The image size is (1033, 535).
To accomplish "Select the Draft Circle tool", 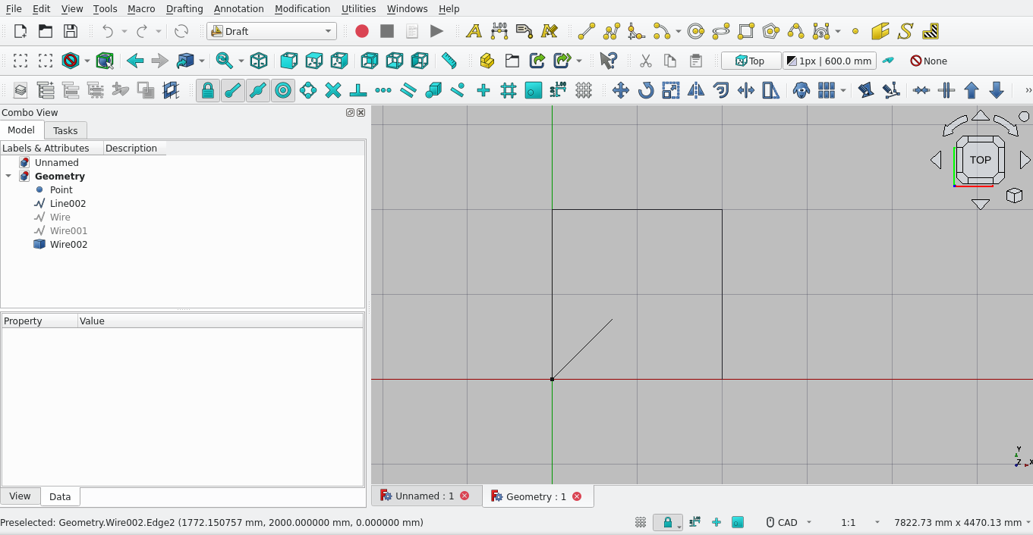I will tap(695, 31).
